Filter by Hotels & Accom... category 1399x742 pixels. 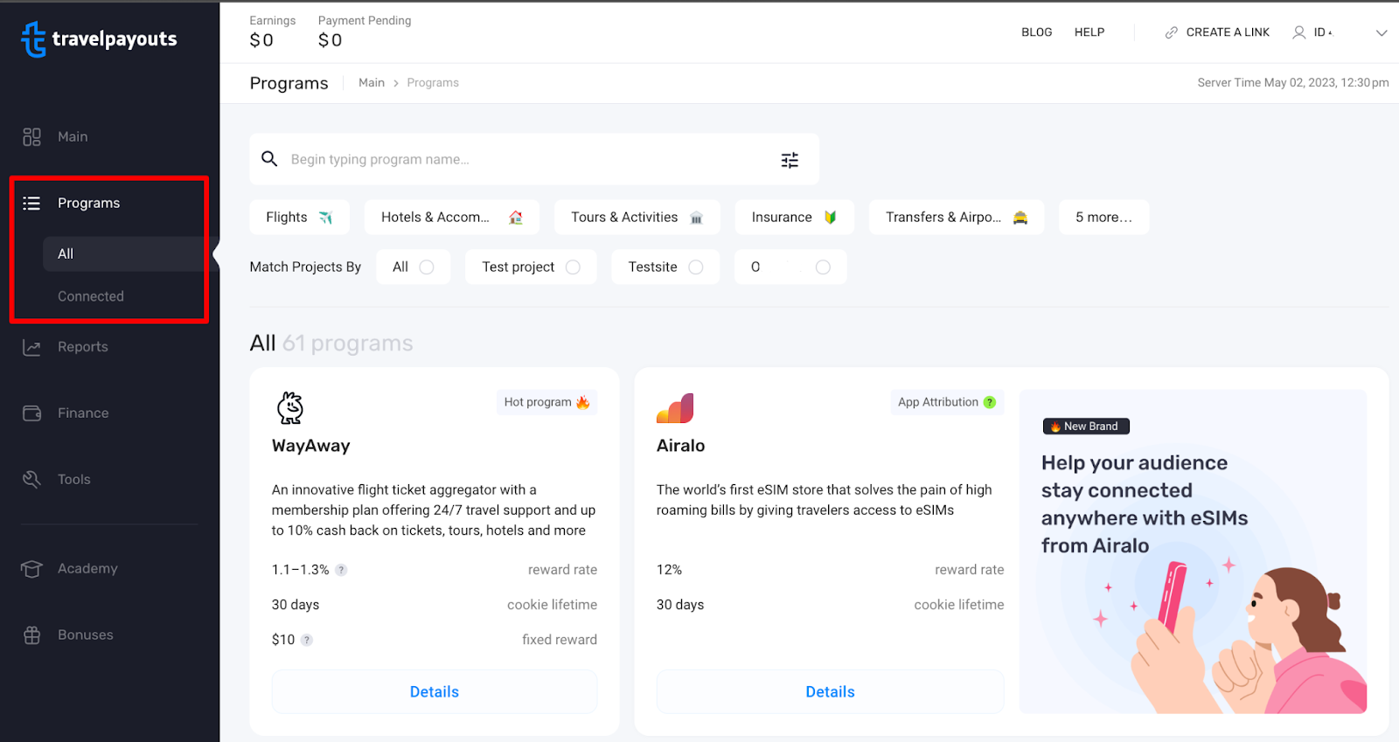coord(452,217)
